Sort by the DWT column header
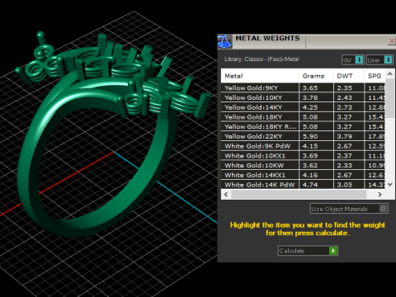Screen dimensions: 396x297 click(x=349, y=76)
